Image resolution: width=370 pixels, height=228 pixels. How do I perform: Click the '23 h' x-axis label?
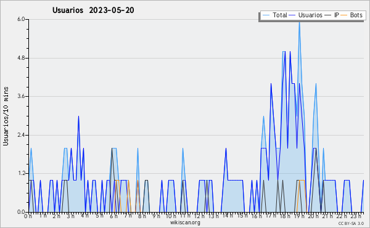(356, 216)
